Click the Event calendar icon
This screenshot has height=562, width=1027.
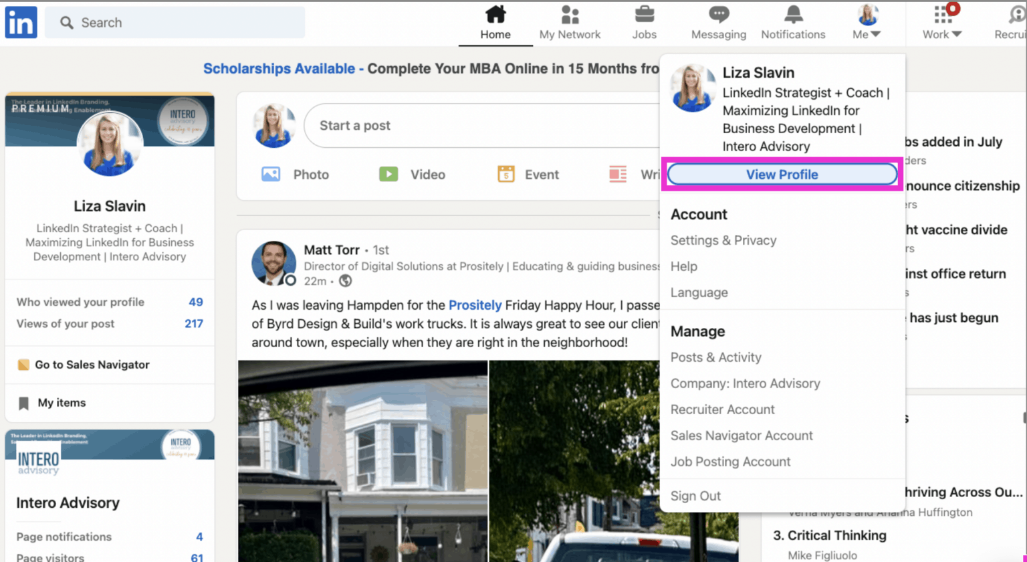pyautogui.click(x=507, y=174)
